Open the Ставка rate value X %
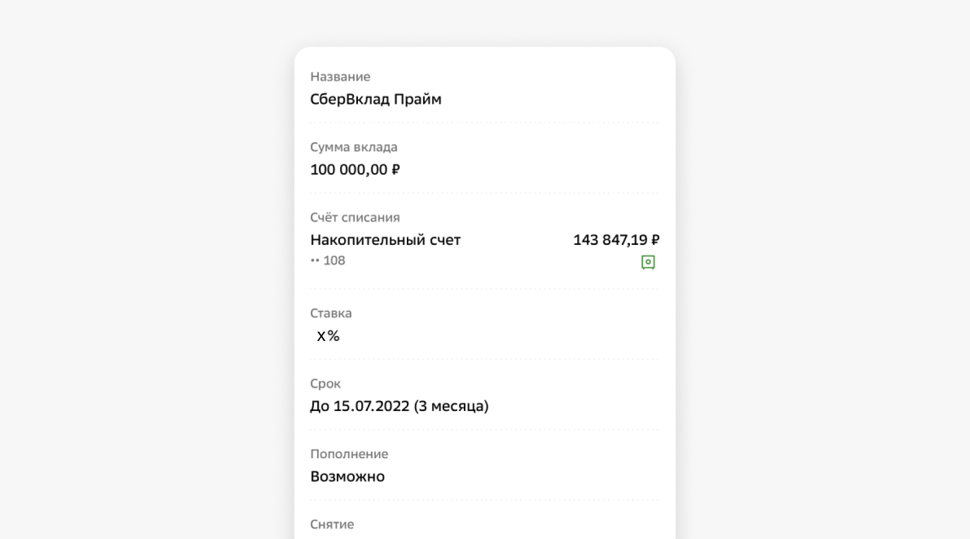Viewport: 970px width, 539px height. point(328,335)
